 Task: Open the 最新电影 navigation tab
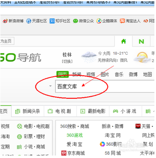click(x=93, y=111)
